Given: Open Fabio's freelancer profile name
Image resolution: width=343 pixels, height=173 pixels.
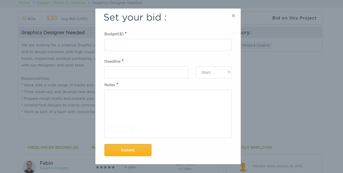Looking at the screenshot, I should click(46, 163).
